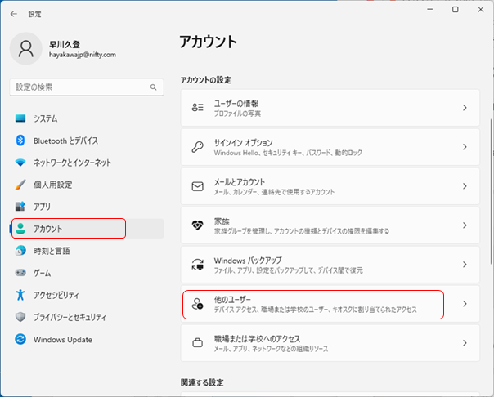Click the user profile avatar picture
This screenshot has width=494, height=397.
27,49
